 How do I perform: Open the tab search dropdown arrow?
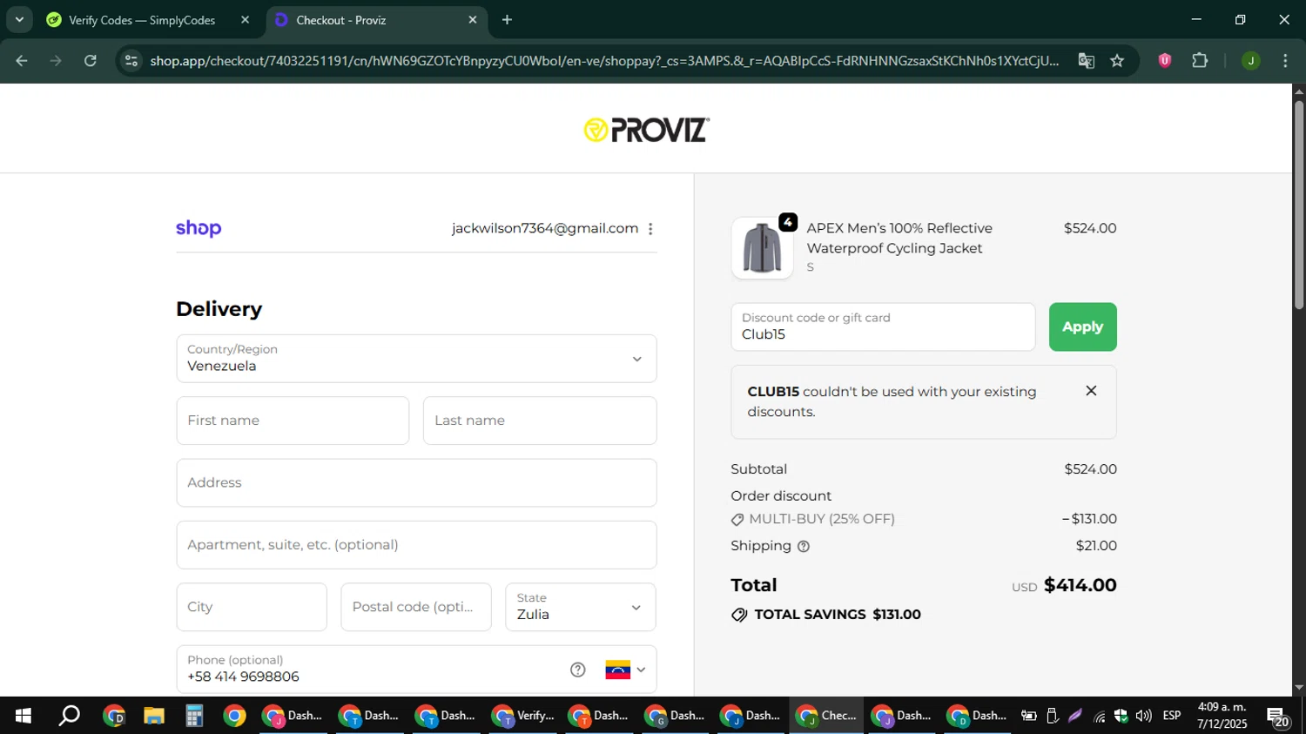19,19
